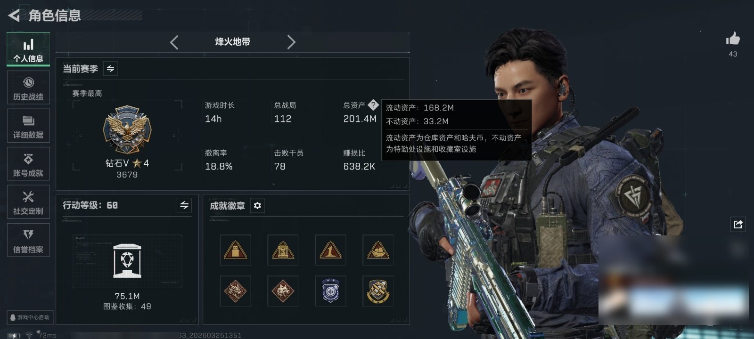The image size is (754, 339).
Task: Click the share icon on right edge
Action: click(738, 224)
